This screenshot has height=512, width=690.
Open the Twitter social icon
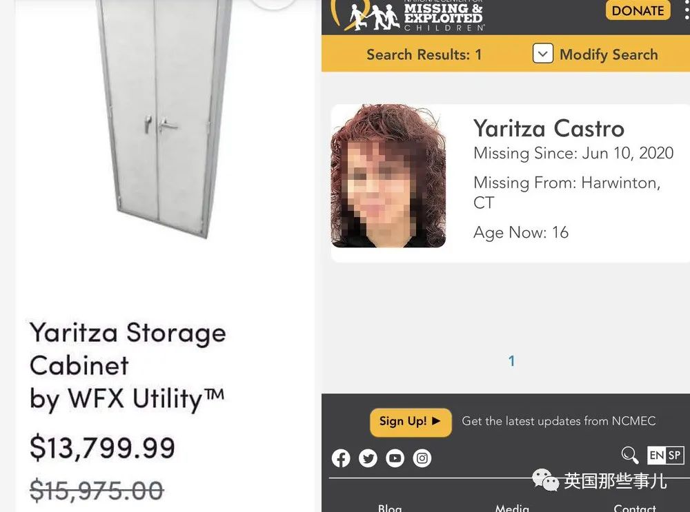(x=368, y=458)
